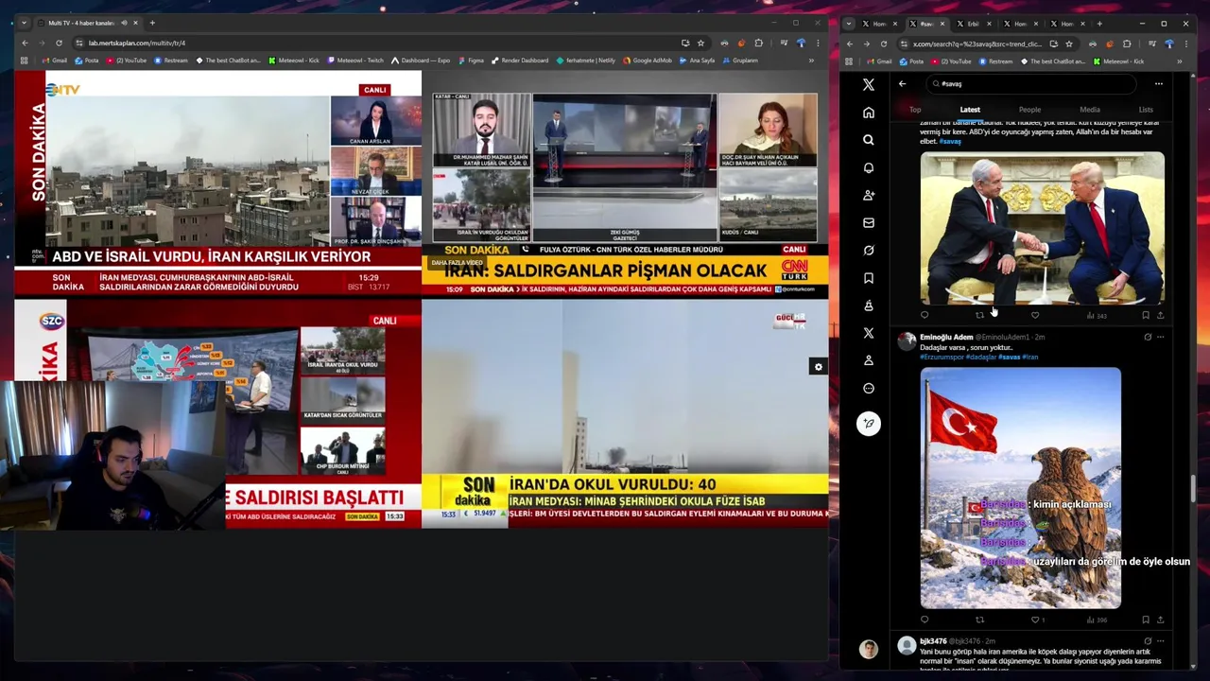The width and height of the screenshot is (1210, 681).
Task: Open Chrome menu in X window
Action: pos(1188,44)
